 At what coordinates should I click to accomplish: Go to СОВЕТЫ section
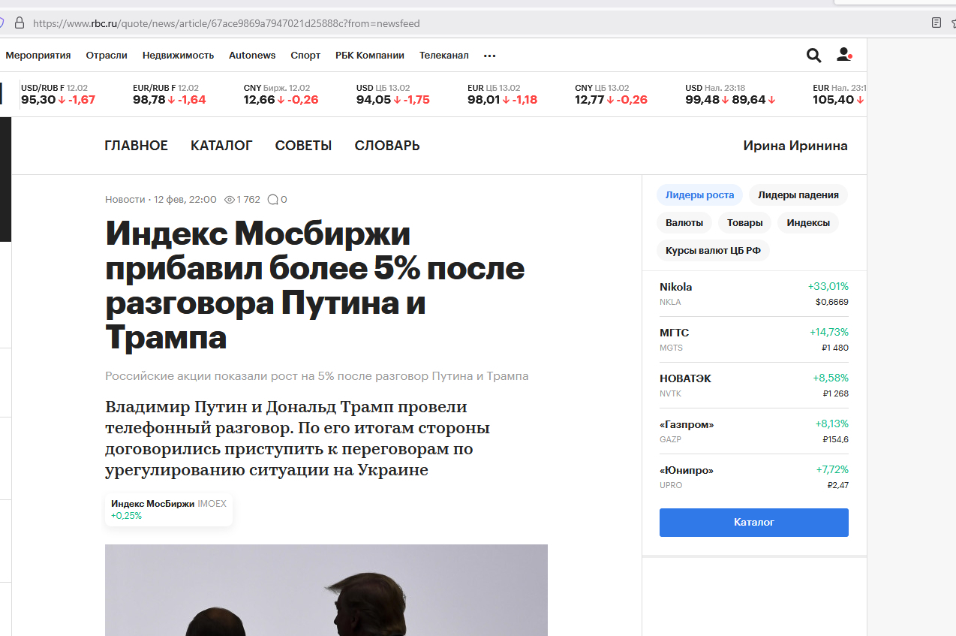[303, 146]
